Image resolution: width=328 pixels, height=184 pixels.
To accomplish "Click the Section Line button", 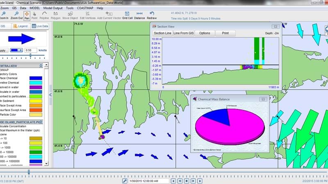I will (x=162, y=33).
